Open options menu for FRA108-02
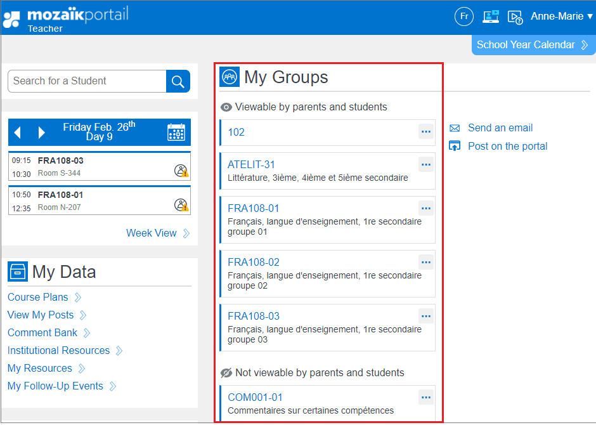The height and width of the screenshot is (425, 596). [x=426, y=262]
